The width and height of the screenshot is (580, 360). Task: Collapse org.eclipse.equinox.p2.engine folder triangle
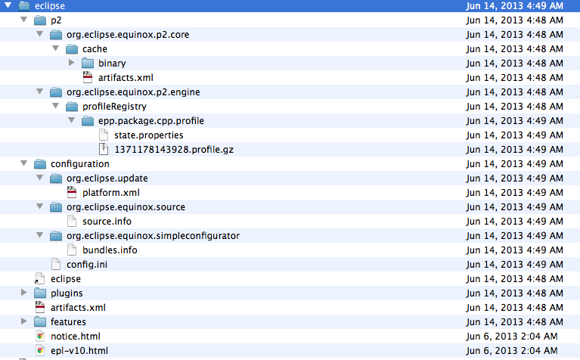[40, 92]
